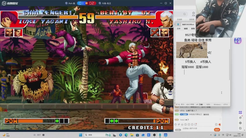Click the last game platform icon on taskbar
246x138 pixels.
click(165, 135)
